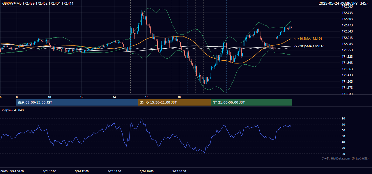Click price axis value 171.563
This screenshot has width=372, height=174.
tap(347, 69)
